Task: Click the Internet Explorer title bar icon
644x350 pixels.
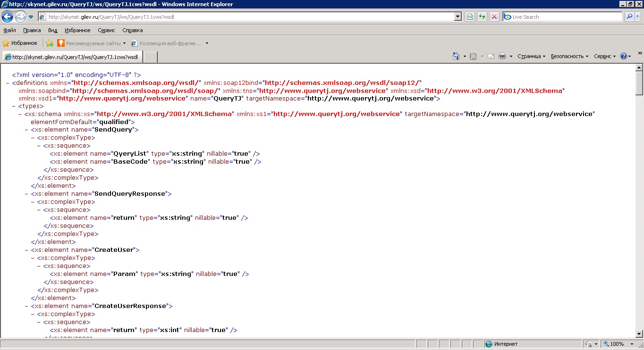Action: pyautogui.click(x=5, y=4)
